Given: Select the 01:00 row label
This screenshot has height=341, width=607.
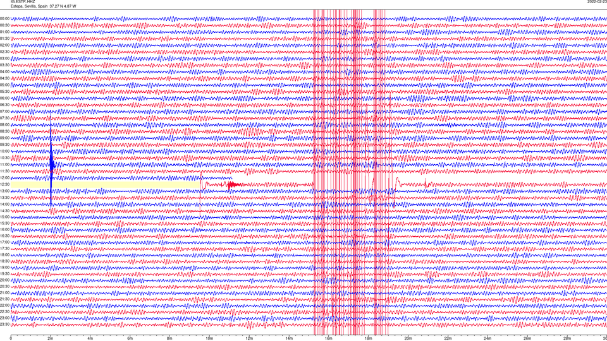Looking at the screenshot, I should tap(4, 32).
